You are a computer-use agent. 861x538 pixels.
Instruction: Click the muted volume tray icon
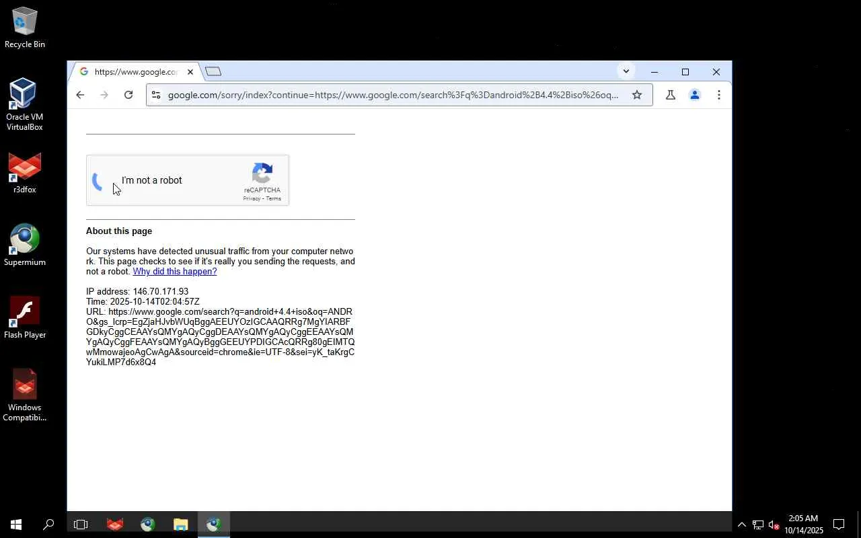tap(774, 525)
